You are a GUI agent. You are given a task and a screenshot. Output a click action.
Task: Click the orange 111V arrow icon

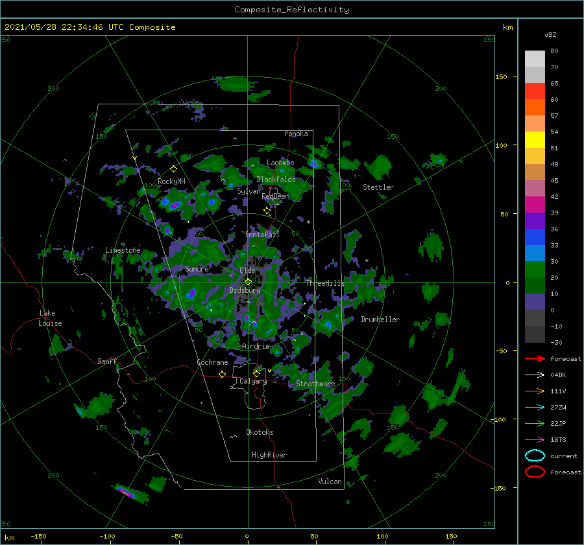[x=535, y=391]
